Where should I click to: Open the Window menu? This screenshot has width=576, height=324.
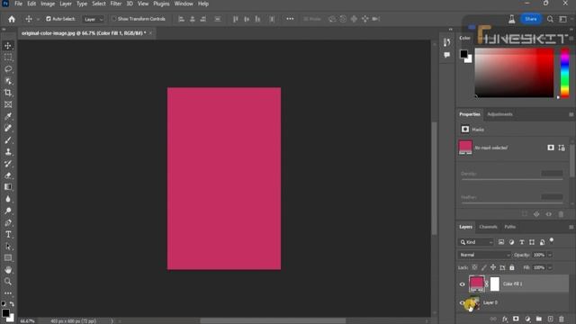tap(184, 4)
